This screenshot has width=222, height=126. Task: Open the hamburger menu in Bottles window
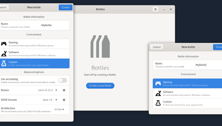pyautogui.click(x=155, y=9)
